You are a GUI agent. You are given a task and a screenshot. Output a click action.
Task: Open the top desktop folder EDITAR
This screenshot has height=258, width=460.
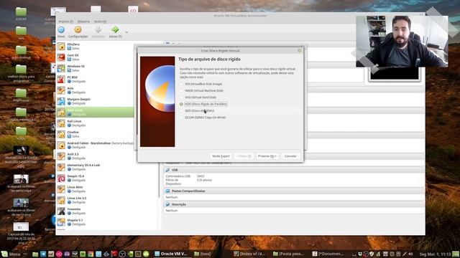tap(21, 14)
